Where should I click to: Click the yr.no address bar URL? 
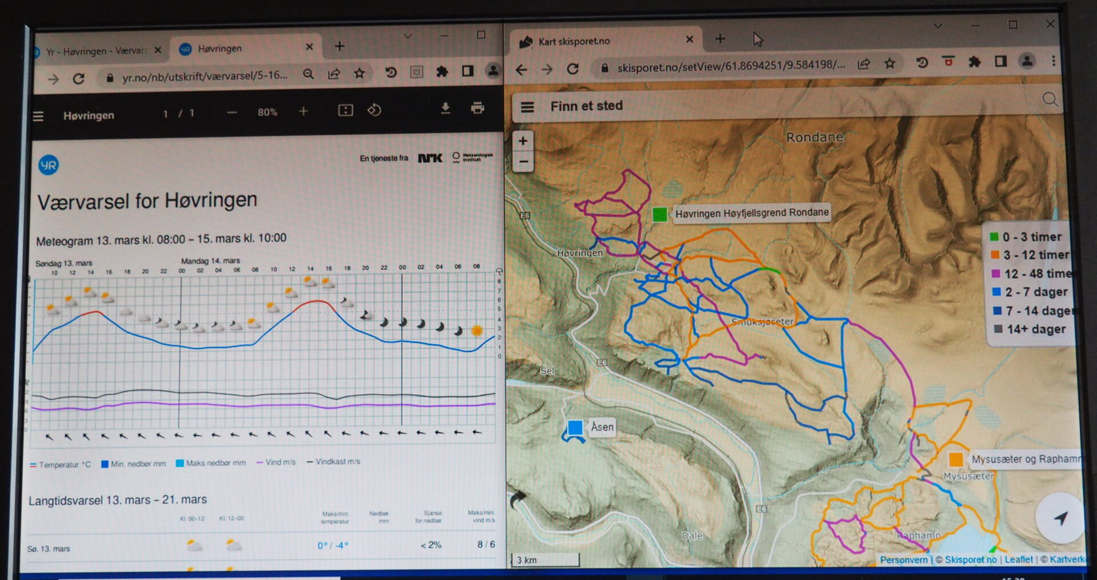[x=205, y=76]
